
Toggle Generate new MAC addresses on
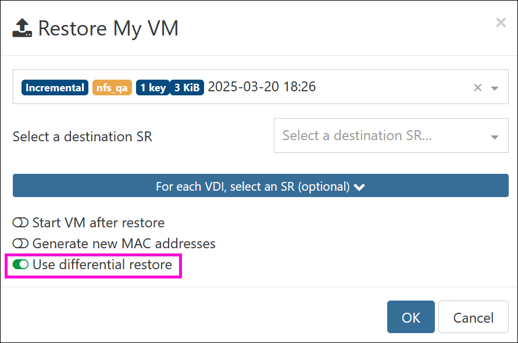coord(20,244)
